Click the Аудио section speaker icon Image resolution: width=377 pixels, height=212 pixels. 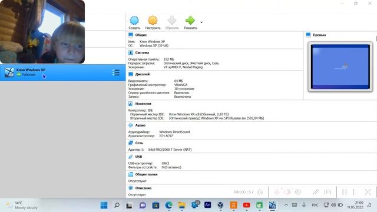coord(131,125)
